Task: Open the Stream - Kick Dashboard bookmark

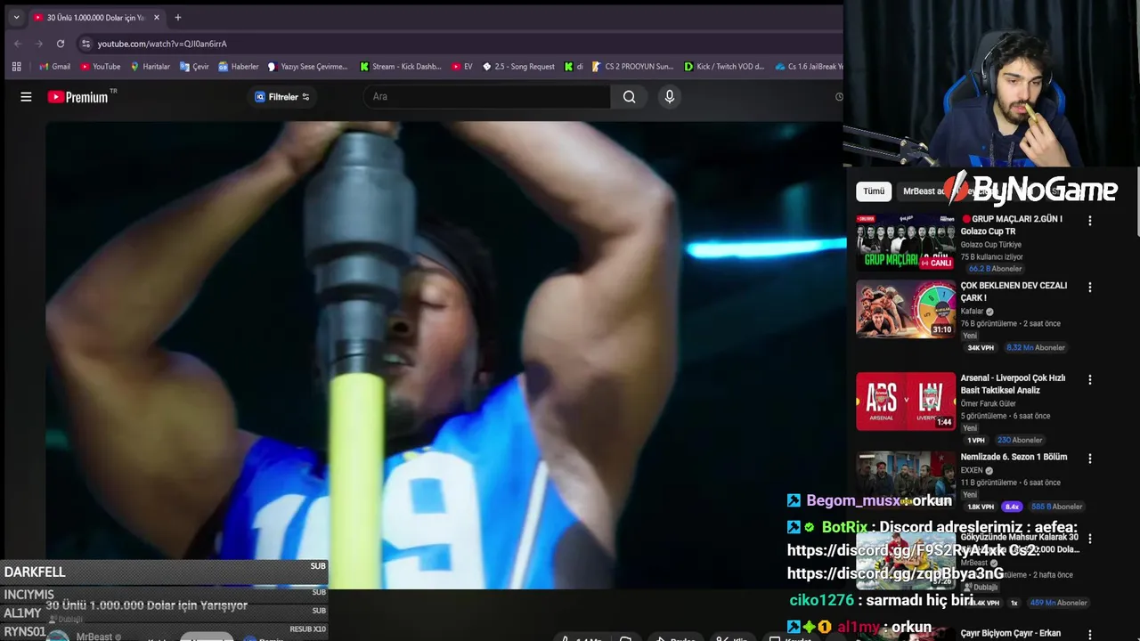Action: coord(400,66)
